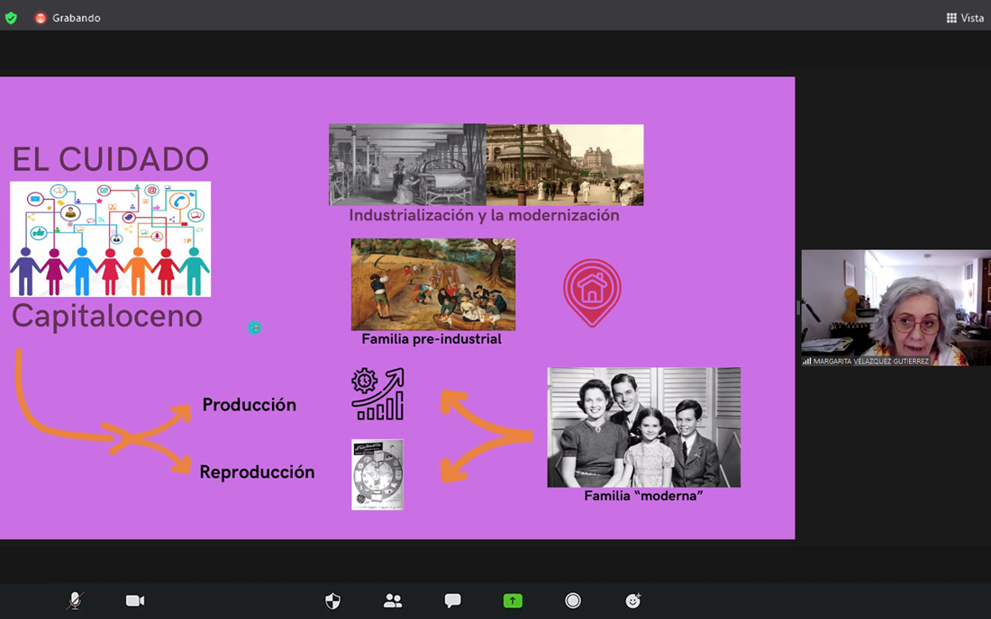Open the Vista layout menu
The height and width of the screenshot is (619, 991).
click(965, 18)
